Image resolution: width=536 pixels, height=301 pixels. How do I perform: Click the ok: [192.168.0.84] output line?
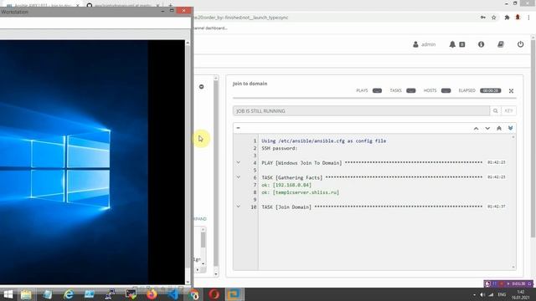pyautogui.click(x=286, y=185)
